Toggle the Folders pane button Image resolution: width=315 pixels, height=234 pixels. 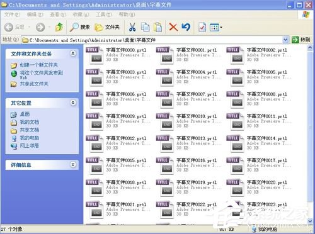coord(107,27)
